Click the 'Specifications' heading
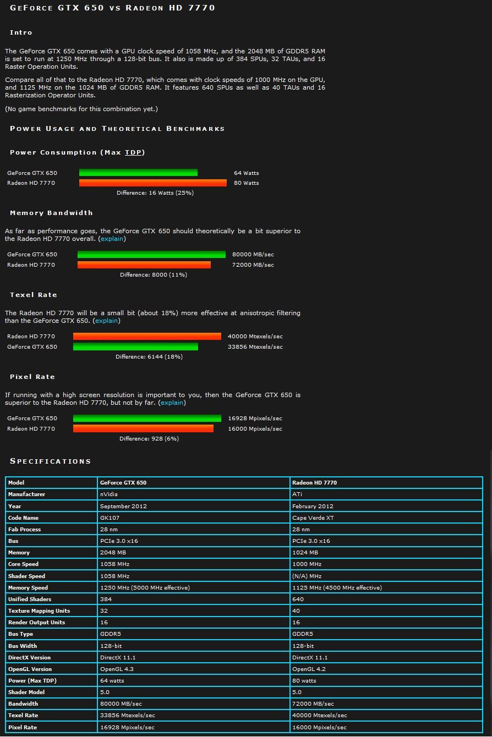 pyautogui.click(x=51, y=461)
